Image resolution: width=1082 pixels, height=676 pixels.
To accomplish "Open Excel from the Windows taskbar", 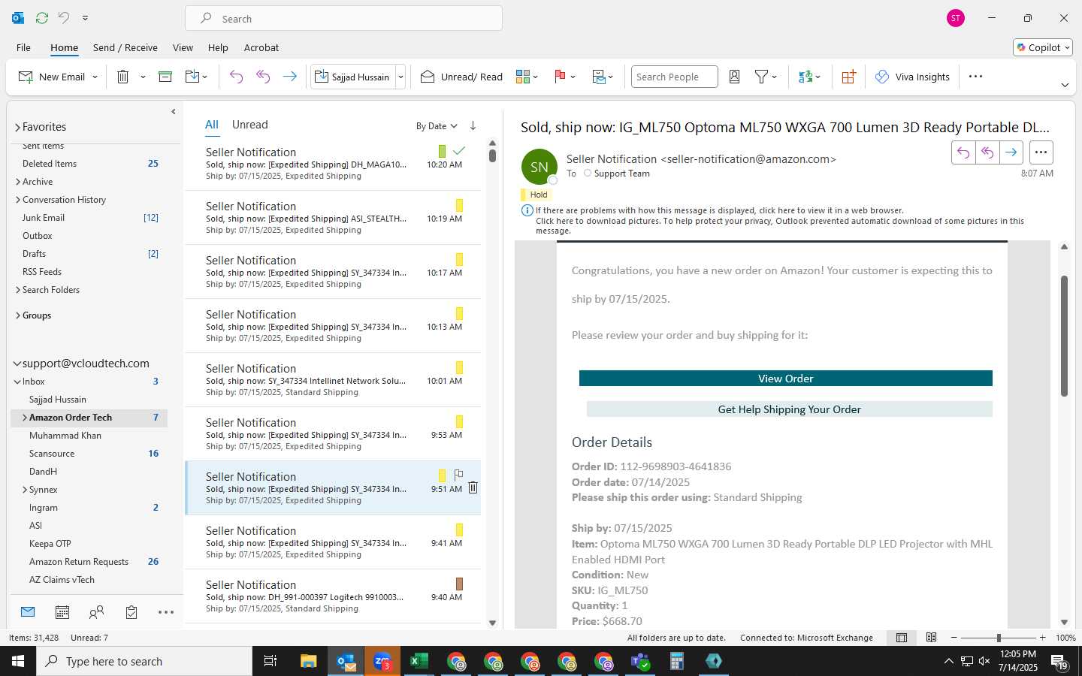I will [x=419, y=661].
